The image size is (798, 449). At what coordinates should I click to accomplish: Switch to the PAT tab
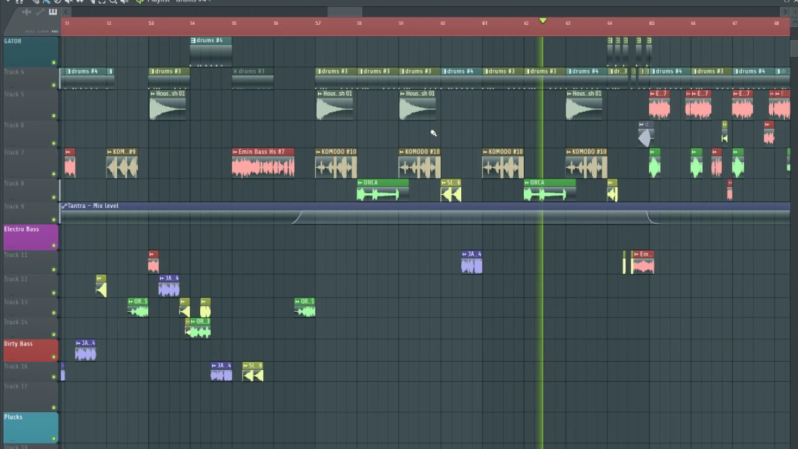55,31
